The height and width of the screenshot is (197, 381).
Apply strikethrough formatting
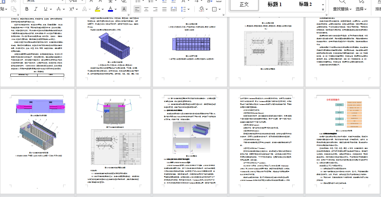pyautogui.click(x=58, y=9)
